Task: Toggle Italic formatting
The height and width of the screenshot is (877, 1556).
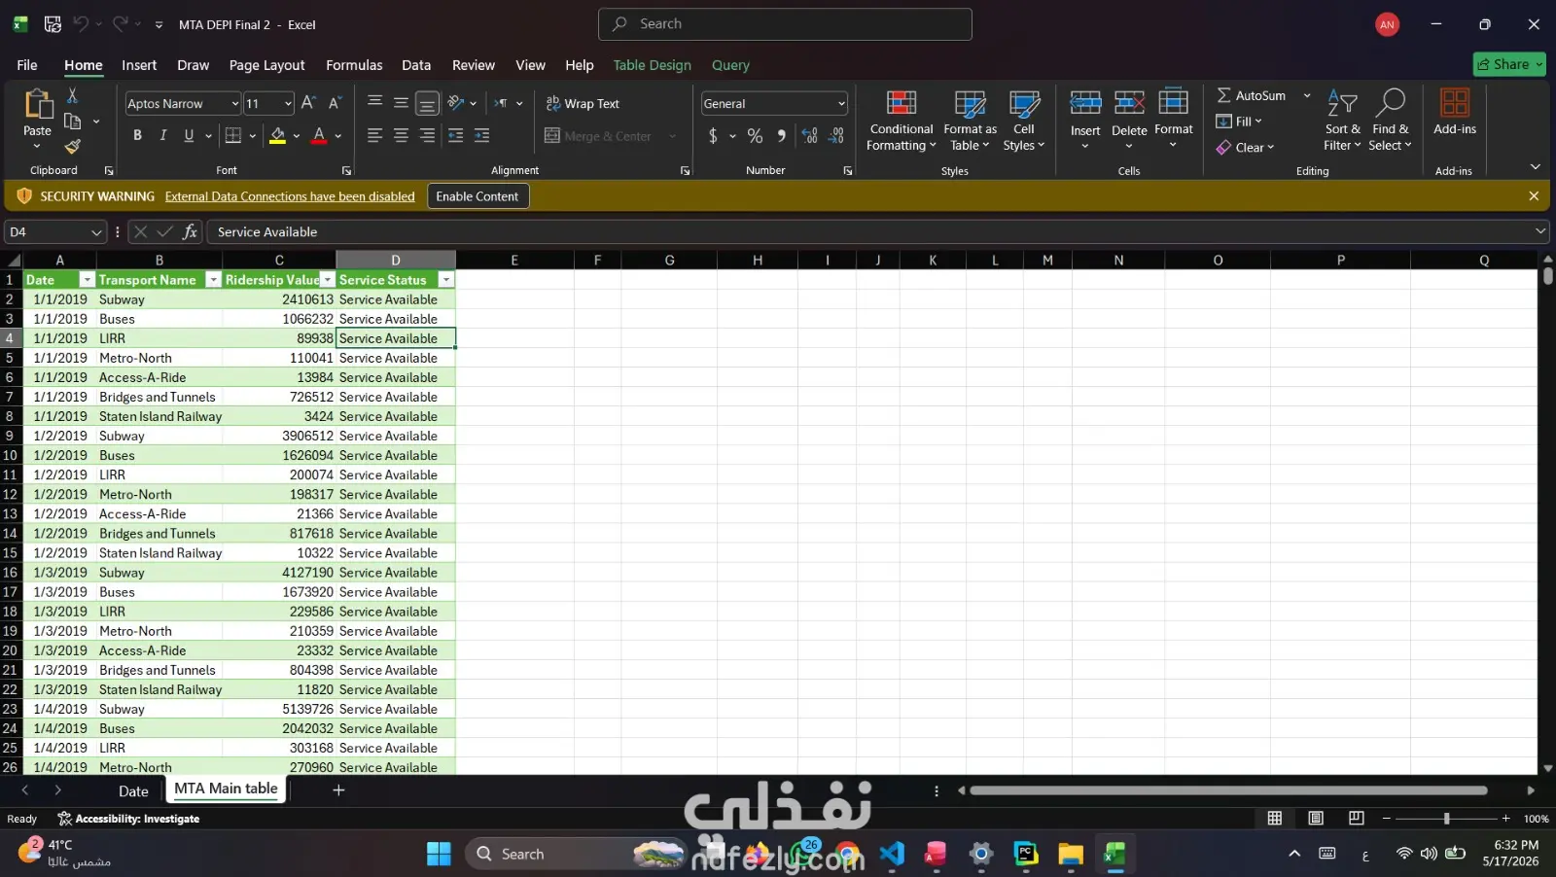Action: click(163, 136)
